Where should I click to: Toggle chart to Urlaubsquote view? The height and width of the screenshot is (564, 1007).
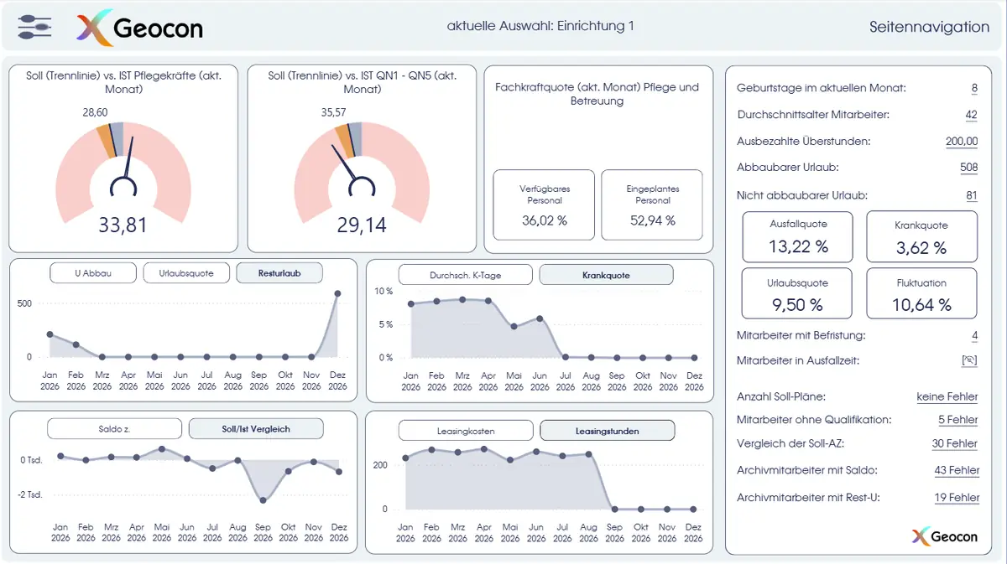click(x=185, y=273)
